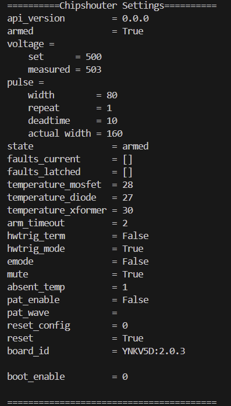The height and width of the screenshot is (406, 231).
Task: Click the Chipshouter Settings header text
Action: 112,6
